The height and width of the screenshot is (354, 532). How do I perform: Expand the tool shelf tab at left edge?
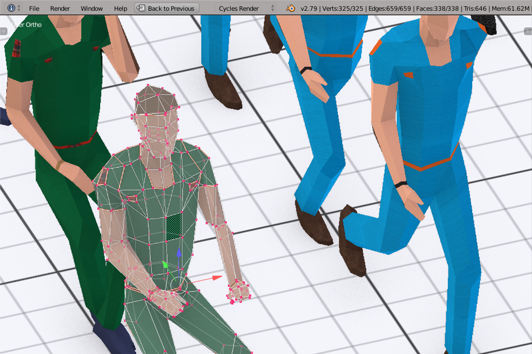tap(4, 31)
